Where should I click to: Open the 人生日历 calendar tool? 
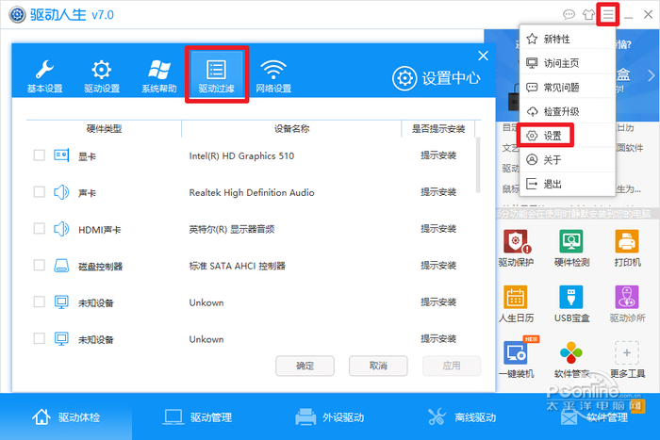click(x=516, y=303)
